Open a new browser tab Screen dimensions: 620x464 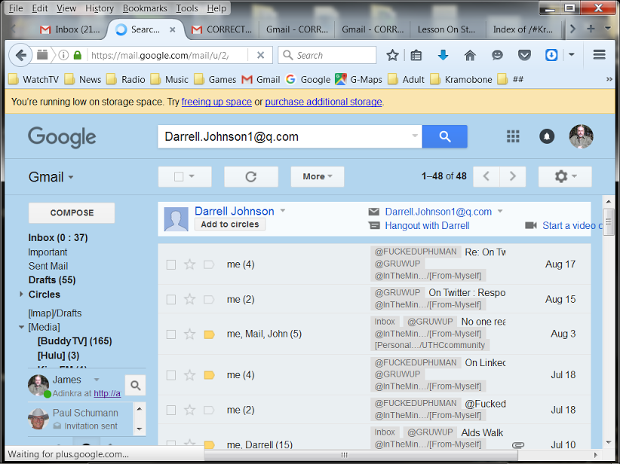coord(591,29)
